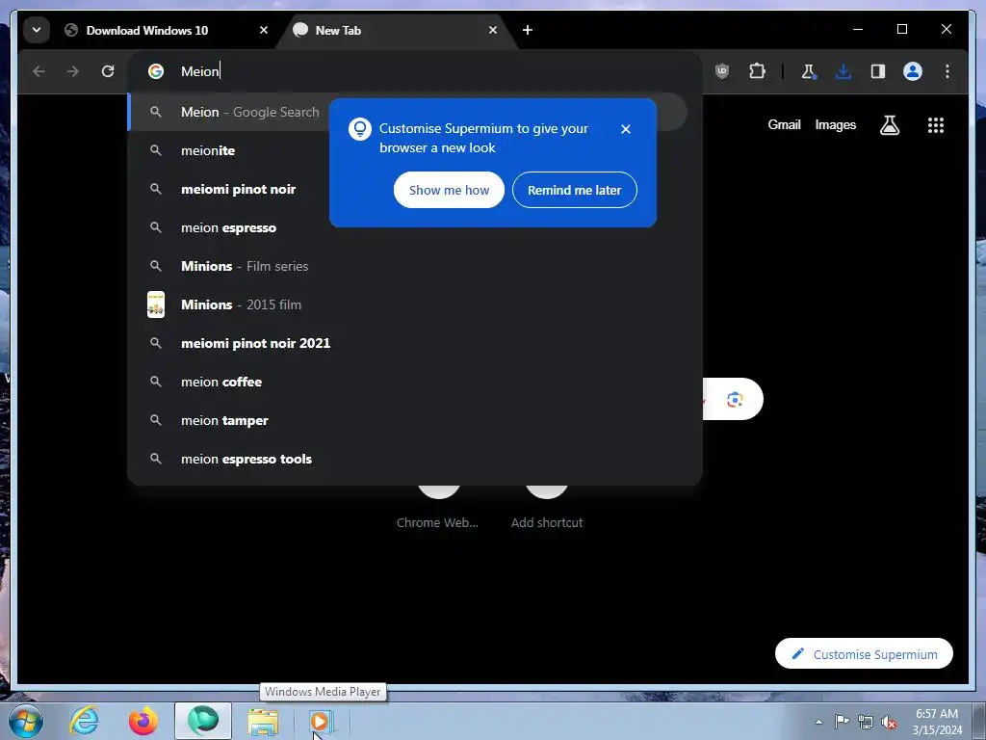Switch to the Download Windows 10 tab
Viewport: 986px width, 740px height.
147,30
